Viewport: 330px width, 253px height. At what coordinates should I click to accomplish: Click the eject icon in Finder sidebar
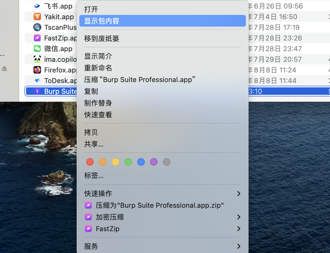(4, 69)
